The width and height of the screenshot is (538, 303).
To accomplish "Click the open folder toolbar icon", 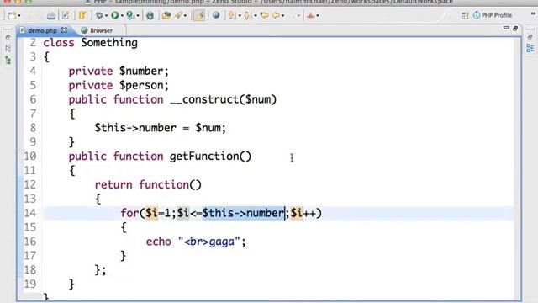I will pyautogui.click(x=166, y=15).
